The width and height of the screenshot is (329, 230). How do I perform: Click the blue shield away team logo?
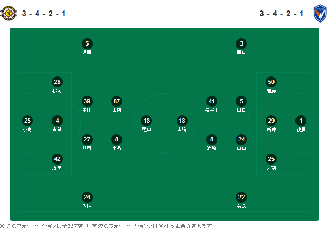coord(320,14)
